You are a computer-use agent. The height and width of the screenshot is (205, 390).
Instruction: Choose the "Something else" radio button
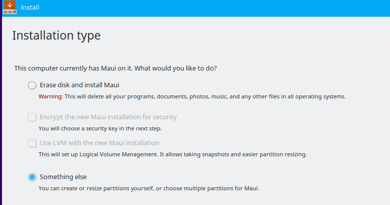[32, 177]
